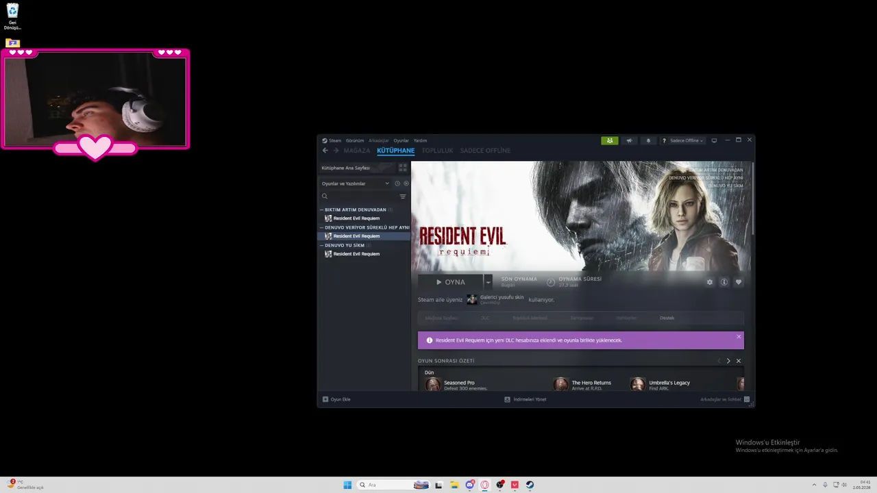Open the DLC link
877x493 pixels.
(x=485, y=318)
